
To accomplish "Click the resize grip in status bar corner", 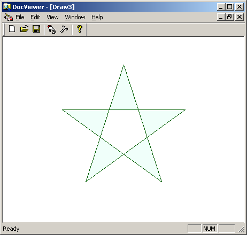I will tap(242, 229).
